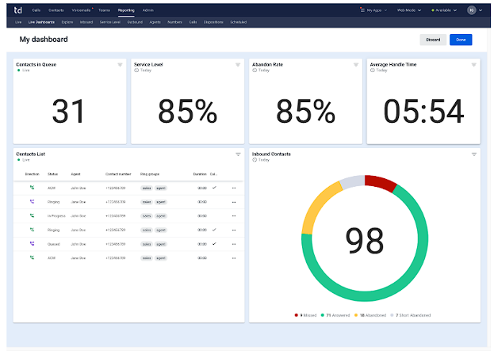Viewport: 494px width, 358px height.
Task: Go to the Contacts menu
Action: click(56, 10)
